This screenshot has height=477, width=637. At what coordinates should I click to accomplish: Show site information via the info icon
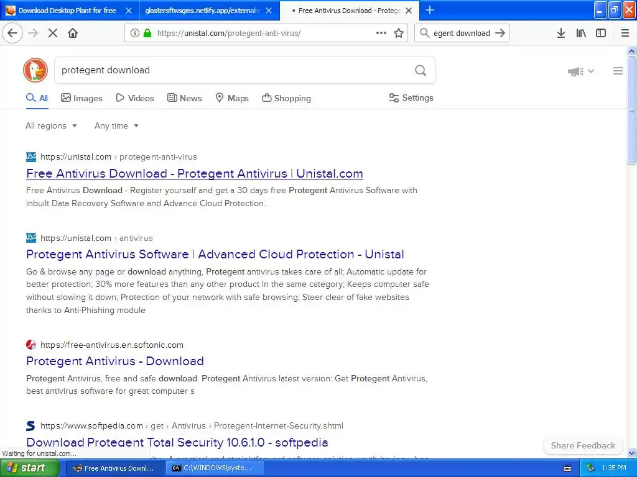point(134,33)
